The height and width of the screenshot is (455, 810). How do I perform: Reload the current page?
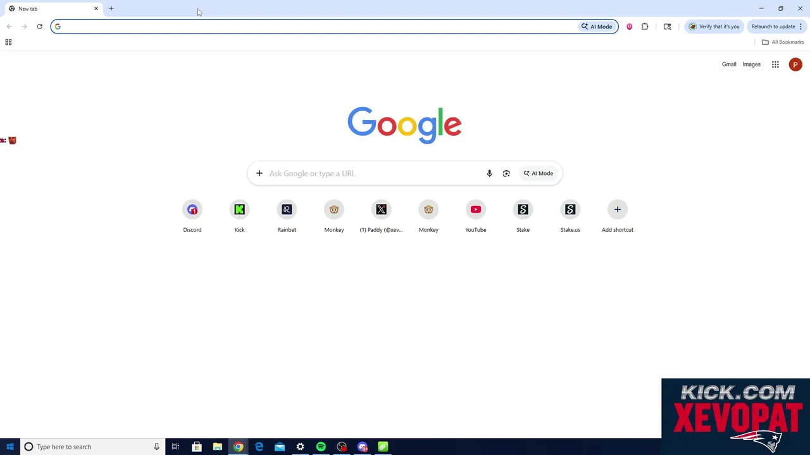point(39,27)
